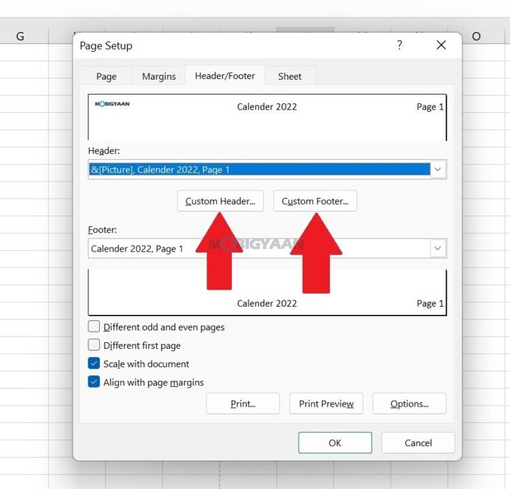Confirm with the OK button
Screen dimensions: 510x489
click(x=335, y=443)
